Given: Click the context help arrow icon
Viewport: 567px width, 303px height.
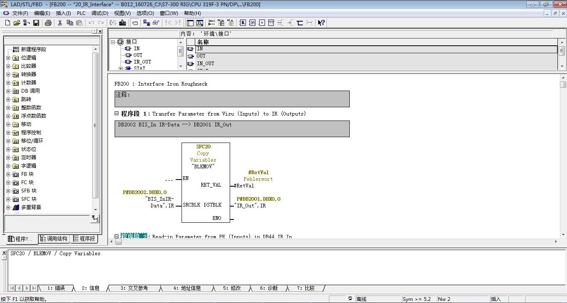Looking at the screenshot, I should (x=321, y=23).
